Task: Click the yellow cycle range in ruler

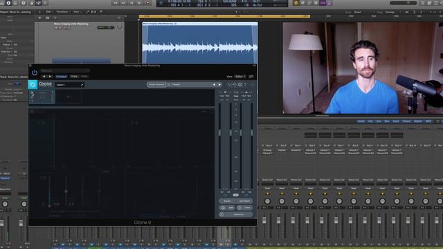Action: (x=224, y=17)
